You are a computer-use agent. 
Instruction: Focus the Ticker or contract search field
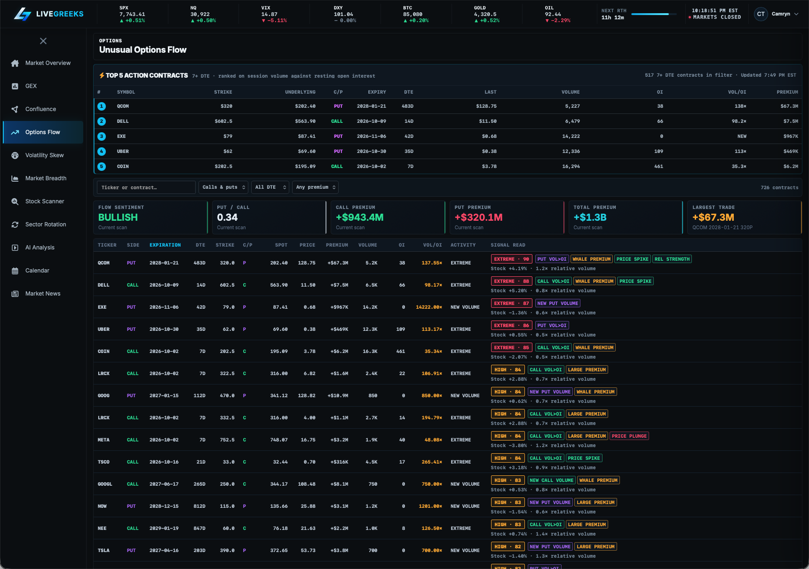[146, 187]
